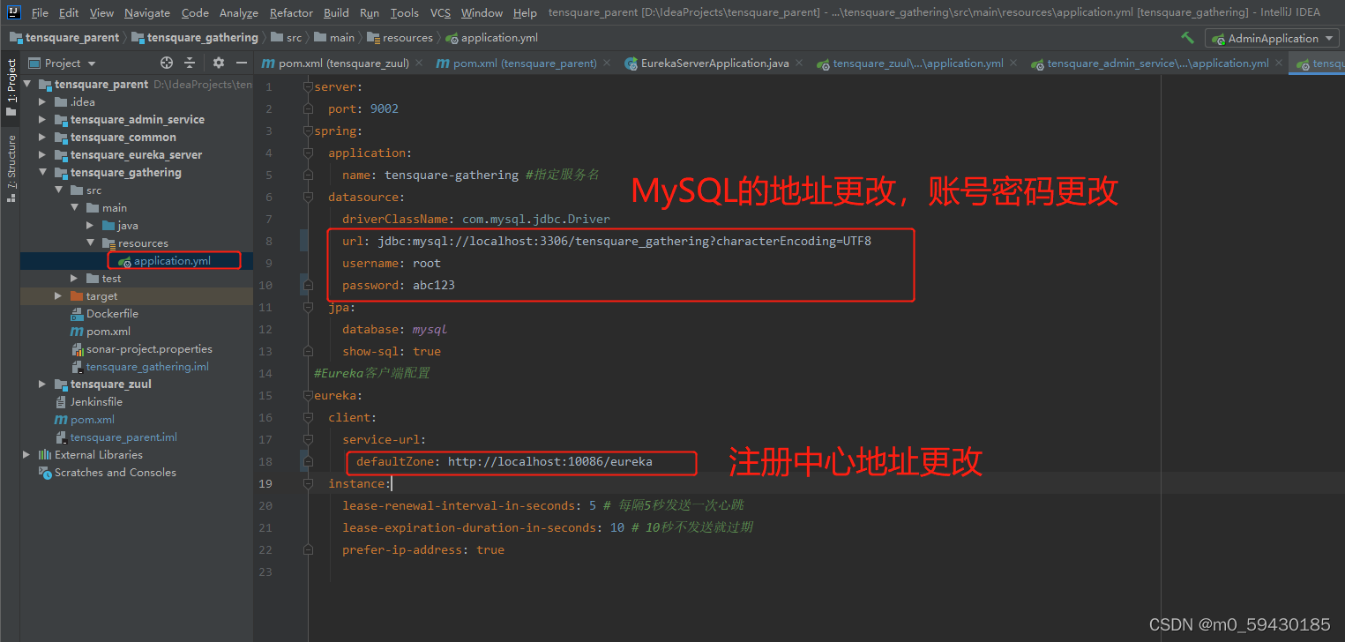Click the port value 9002

tap(385, 108)
